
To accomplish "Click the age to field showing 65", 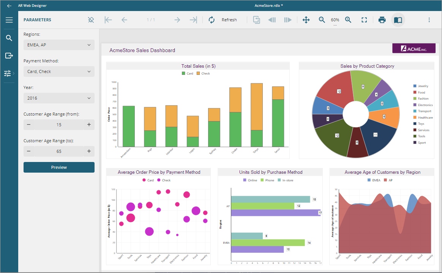I will tap(59, 151).
